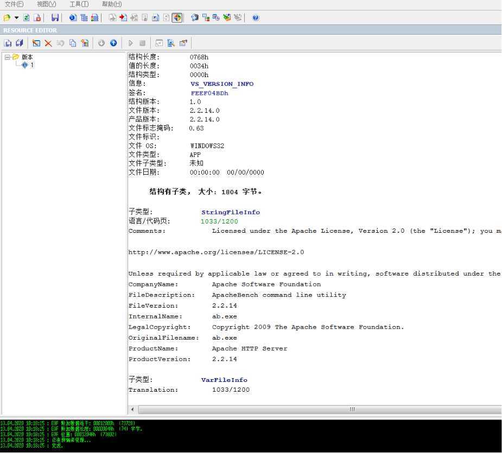Click the horizontal scrollbar left arrow

(x=132, y=409)
